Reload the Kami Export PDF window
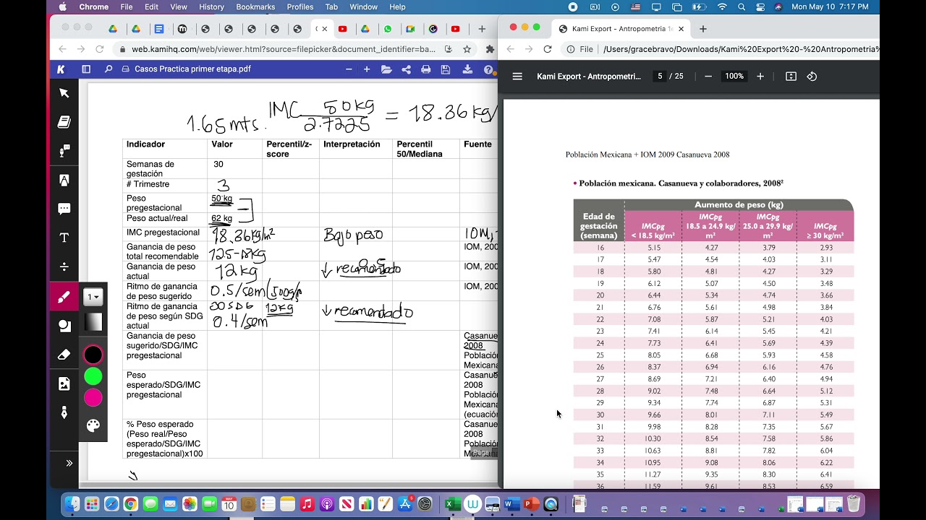Screen dimensions: 926x520 point(548,49)
